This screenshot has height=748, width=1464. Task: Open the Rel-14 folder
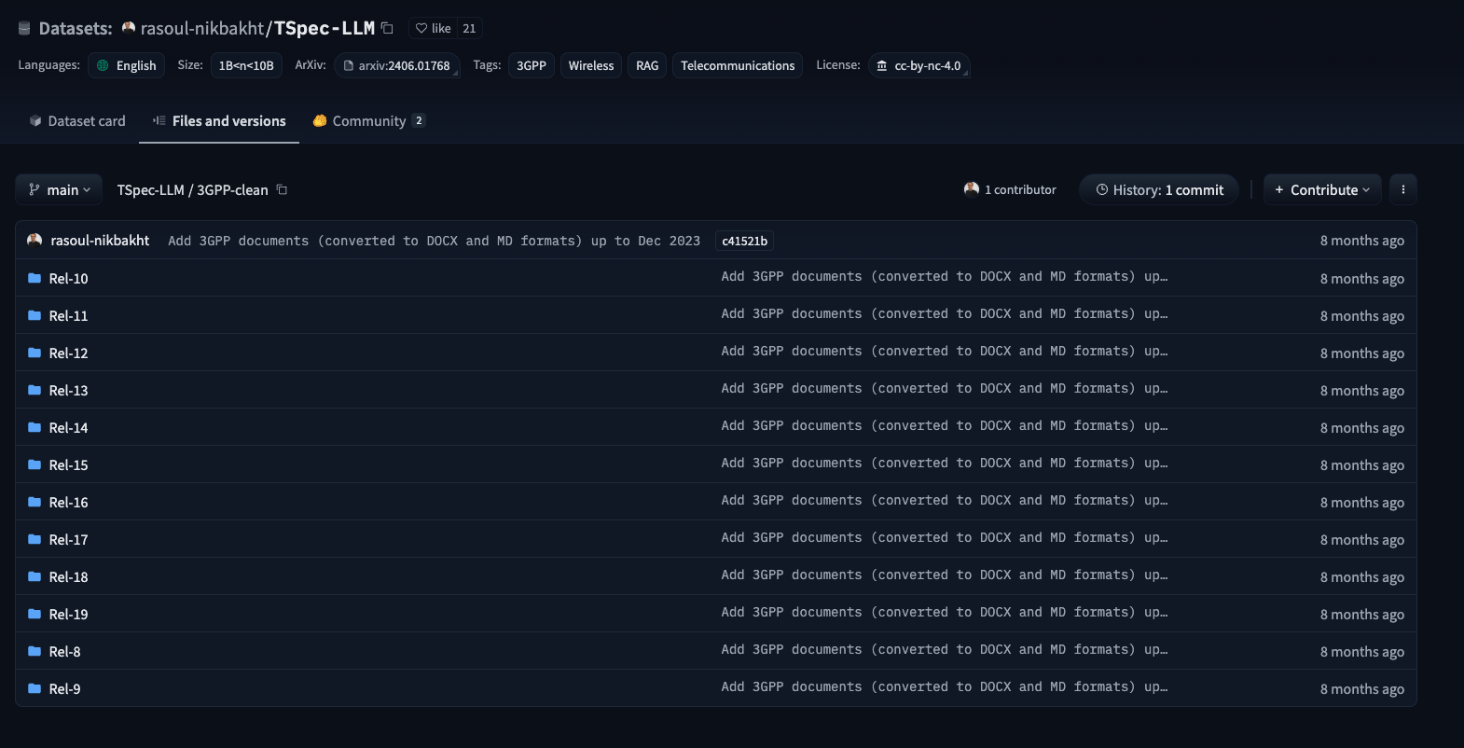[68, 427]
